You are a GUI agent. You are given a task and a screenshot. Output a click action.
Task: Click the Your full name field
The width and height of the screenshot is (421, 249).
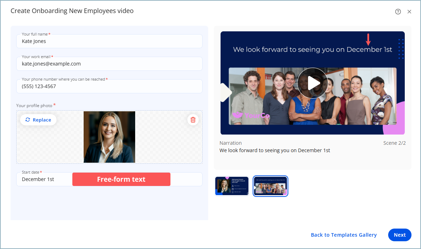coord(109,41)
